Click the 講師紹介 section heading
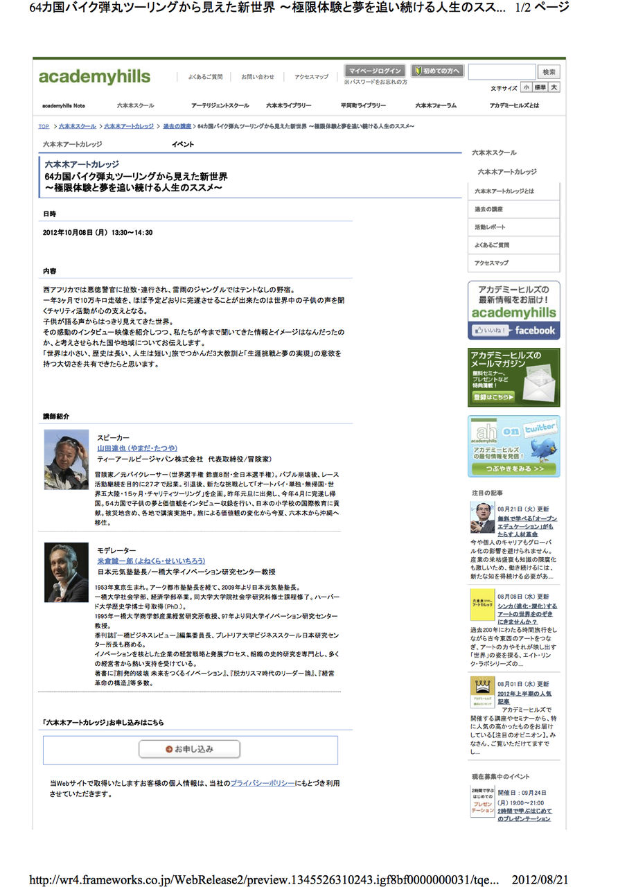 56,416
